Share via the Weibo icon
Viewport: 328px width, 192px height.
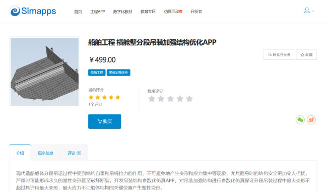(x=311, y=120)
